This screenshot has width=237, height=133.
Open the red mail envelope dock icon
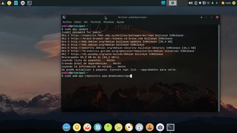pos(87,127)
